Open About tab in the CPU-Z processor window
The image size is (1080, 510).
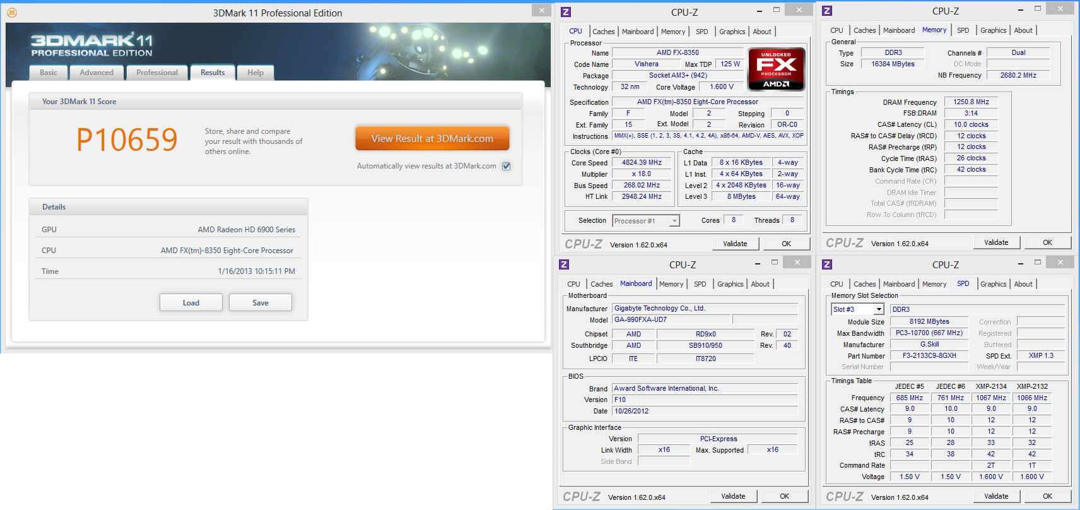(x=762, y=32)
